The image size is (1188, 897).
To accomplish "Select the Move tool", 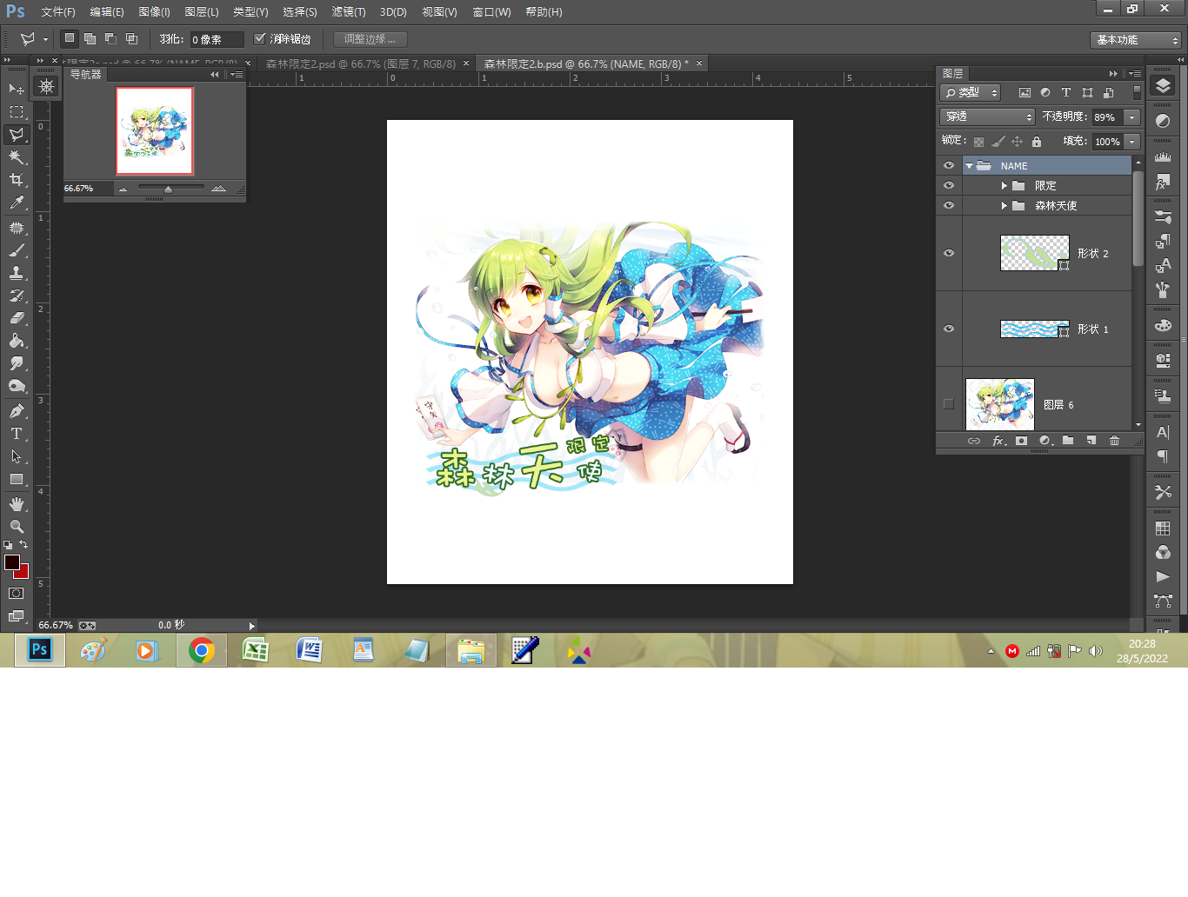I will point(17,89).
